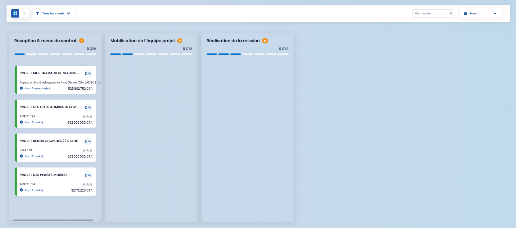Click DM avatar on PROJET RENOVATION card
Image resolution: width=516 pixels, height=228 pixels.
[88, 141]
